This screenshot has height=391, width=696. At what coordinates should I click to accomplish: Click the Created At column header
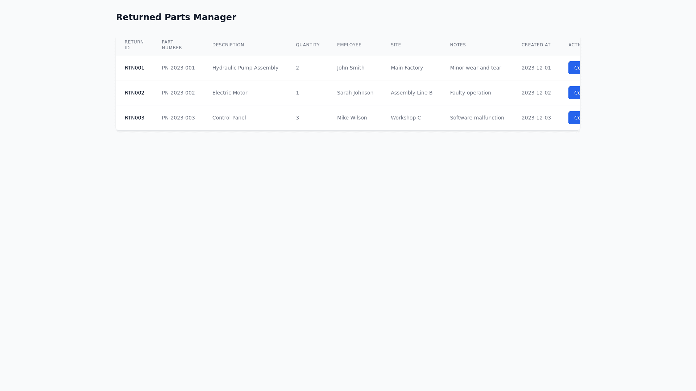[x=536, y=45]
